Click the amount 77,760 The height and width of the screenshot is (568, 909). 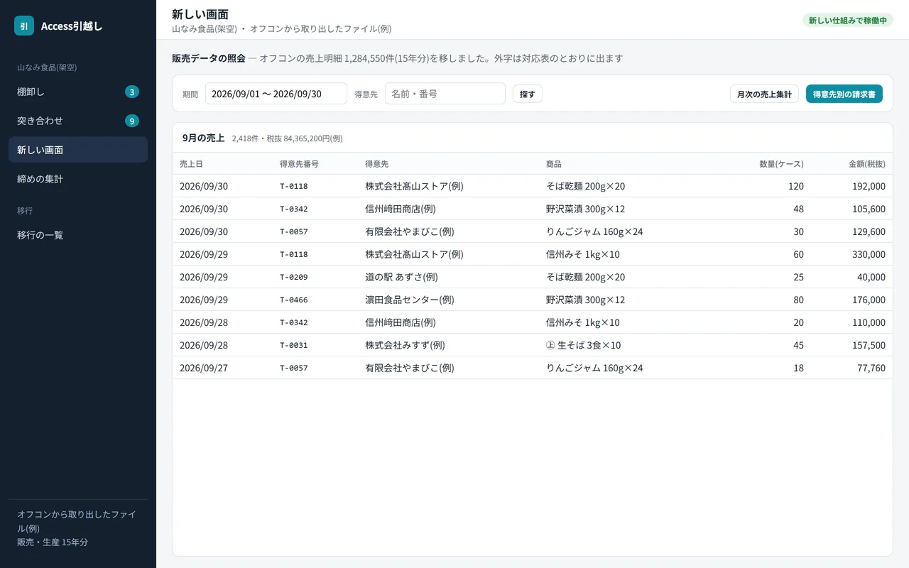[871, 368]
